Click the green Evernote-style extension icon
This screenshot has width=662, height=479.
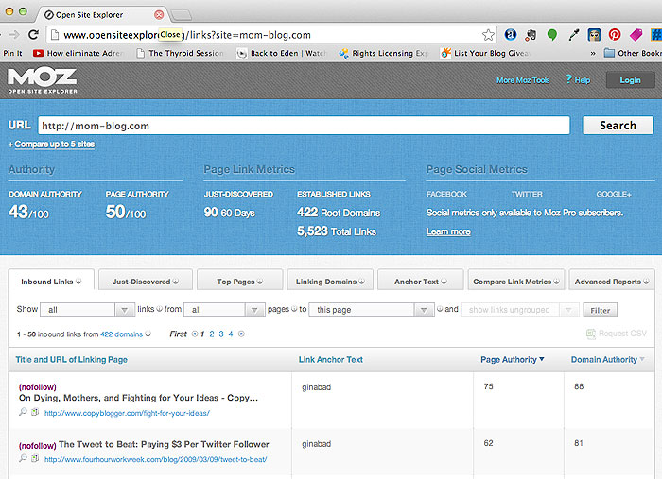coord(551,35)
